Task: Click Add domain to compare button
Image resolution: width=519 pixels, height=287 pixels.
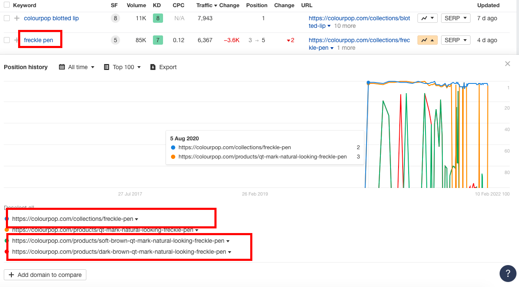Action: (45, 275)
